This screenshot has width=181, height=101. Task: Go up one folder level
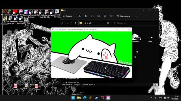pyautogui.click(x=76, y=23)
